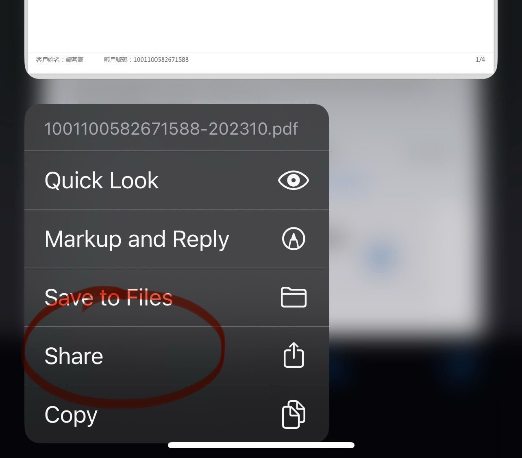522x458 pixels.
Task: Choose Quick Look from the menu
Action: tap(177, 180)
